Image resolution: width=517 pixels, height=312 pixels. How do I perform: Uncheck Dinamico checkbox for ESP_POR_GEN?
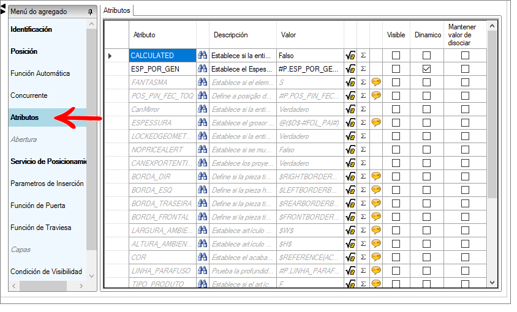point(427,69)
